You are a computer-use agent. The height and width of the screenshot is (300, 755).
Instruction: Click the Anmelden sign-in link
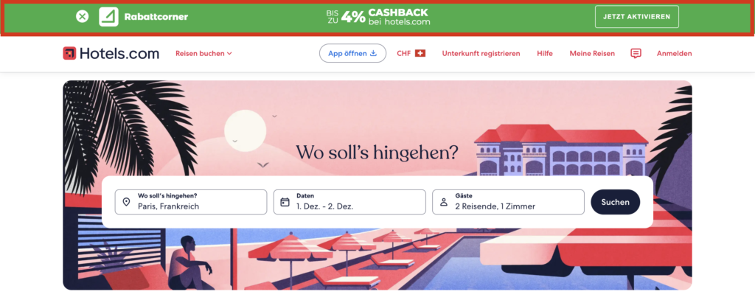click(x=674, y=54)
